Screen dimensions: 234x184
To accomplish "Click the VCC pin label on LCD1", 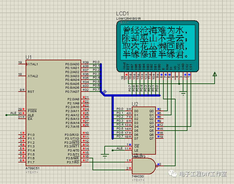I will pyautogui.click(x=179, y=67).
